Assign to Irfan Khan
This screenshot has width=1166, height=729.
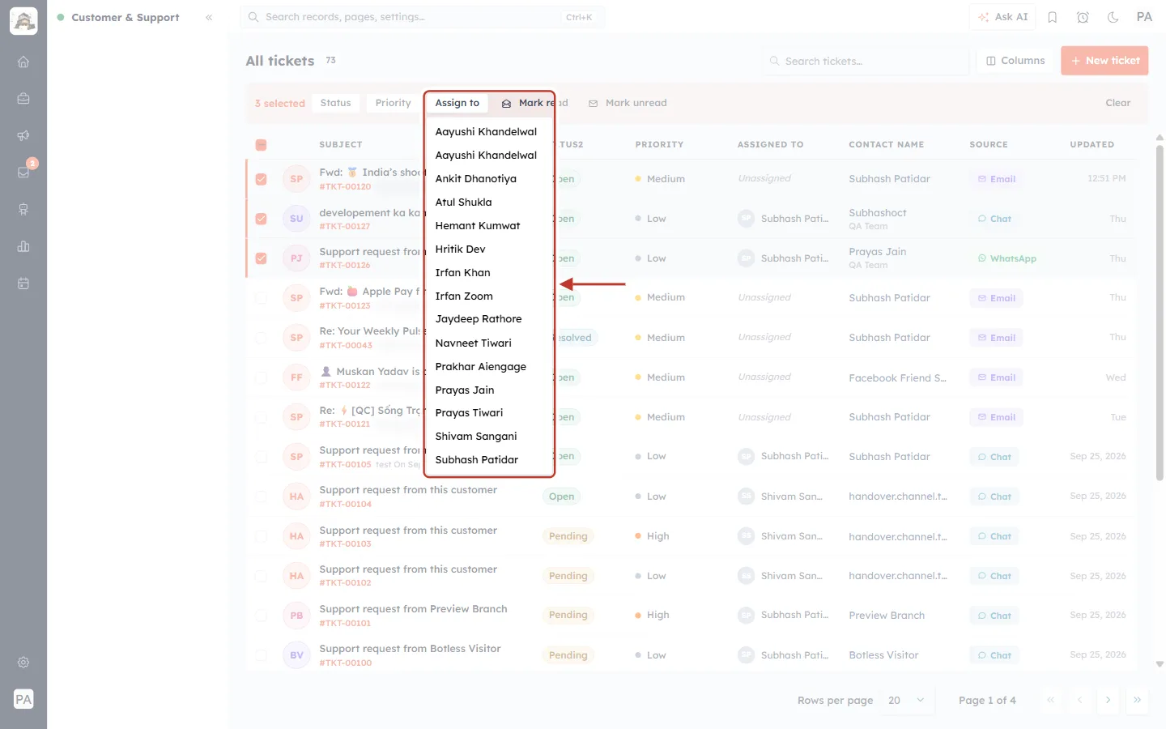(463, 273)
